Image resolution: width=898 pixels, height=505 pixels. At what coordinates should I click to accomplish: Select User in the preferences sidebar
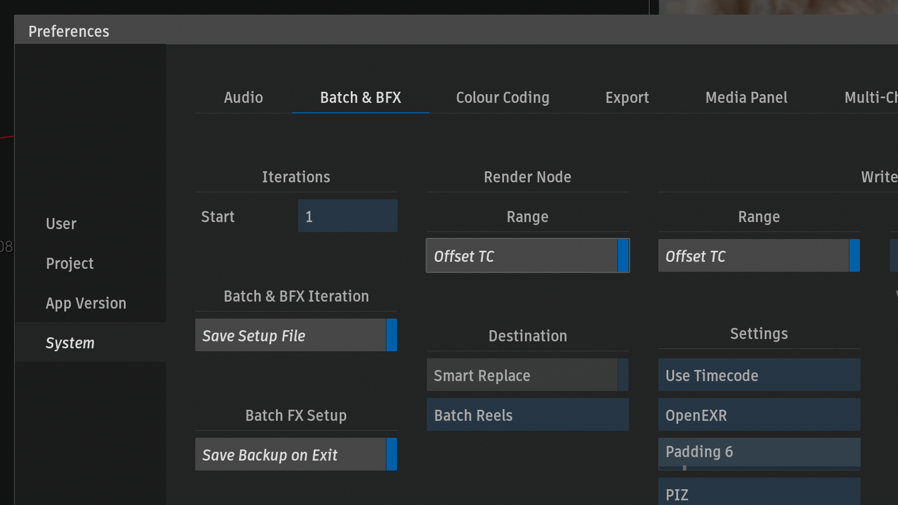pos(61,224)
